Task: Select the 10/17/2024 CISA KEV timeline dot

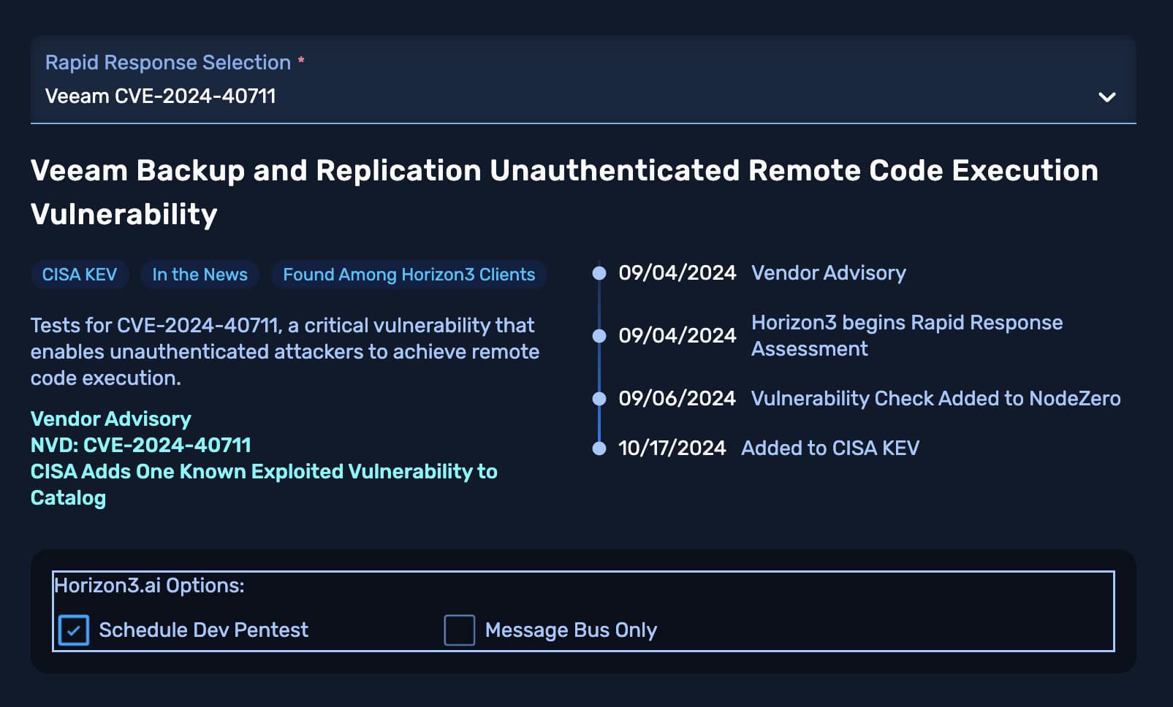Action: click(x=599, y=448)
